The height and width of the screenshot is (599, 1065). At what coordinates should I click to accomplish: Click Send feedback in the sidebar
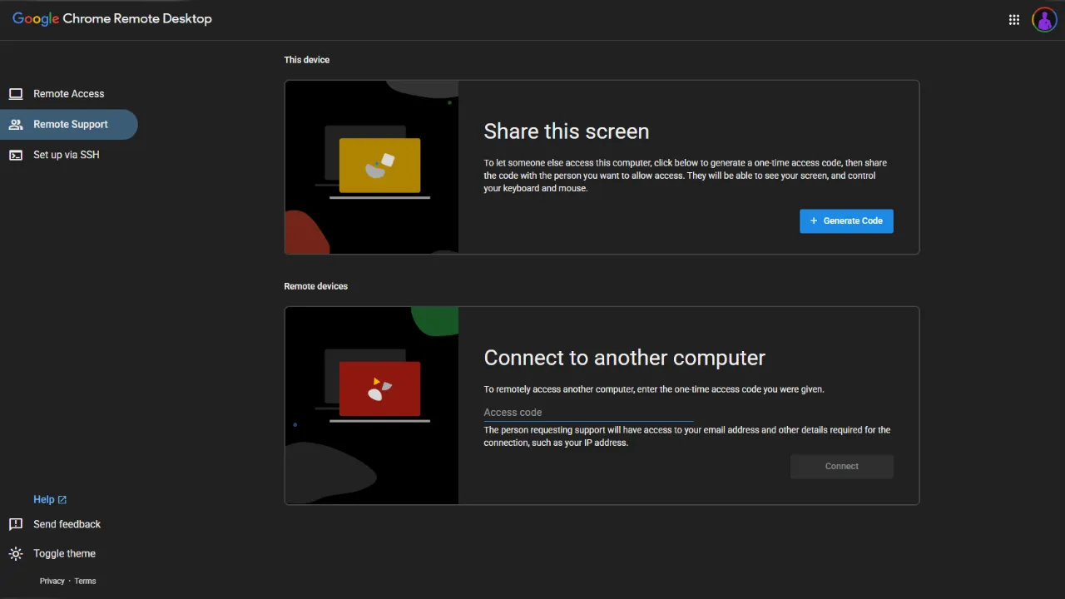[x=67, y=524]
